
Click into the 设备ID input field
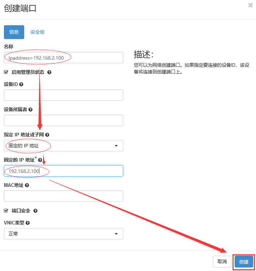tap(64, 95)
